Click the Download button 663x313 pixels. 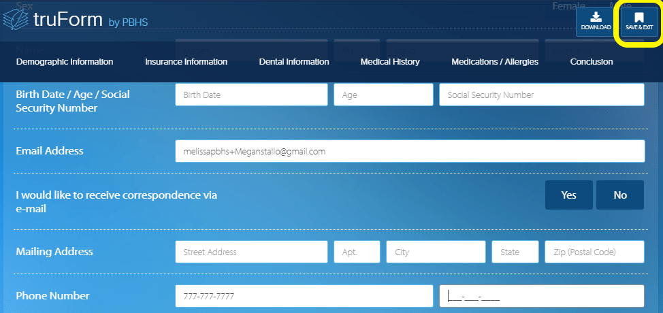596,22
